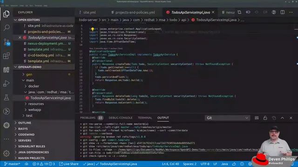Click the master branch status bar item
The width and height of the screenshot is (298, 167).
pos(12,164)
